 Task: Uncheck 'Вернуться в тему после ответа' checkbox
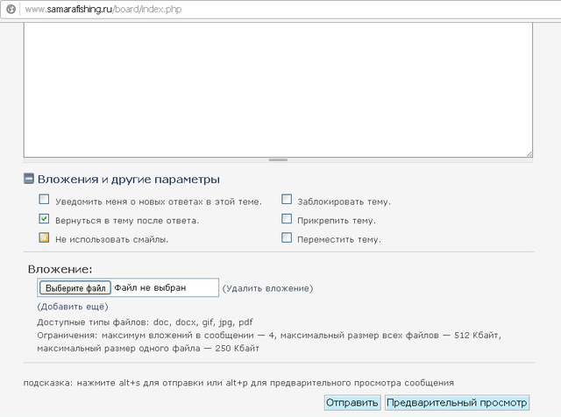[43, 219]
